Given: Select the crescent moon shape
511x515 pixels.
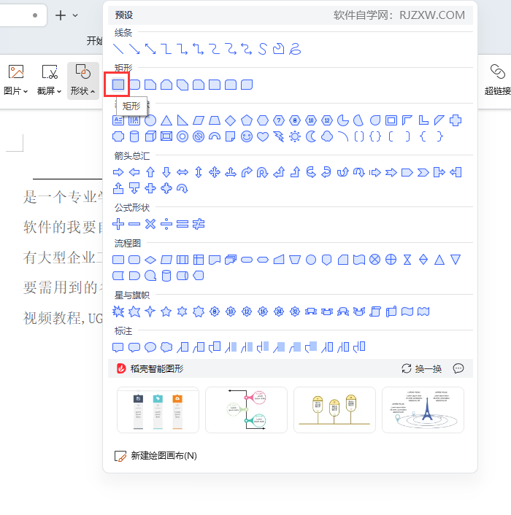Looking at the screenshot, I should pyautogui.click(x=311, y=136).
